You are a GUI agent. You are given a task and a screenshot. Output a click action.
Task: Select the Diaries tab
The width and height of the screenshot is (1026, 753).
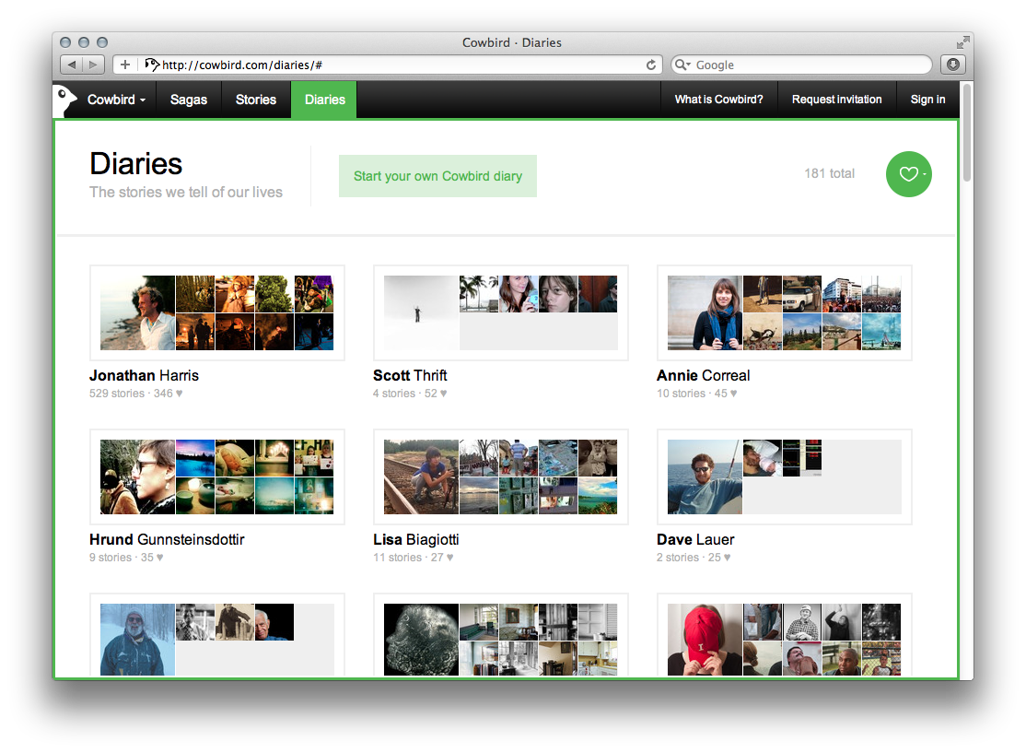[x=324, y=100]
